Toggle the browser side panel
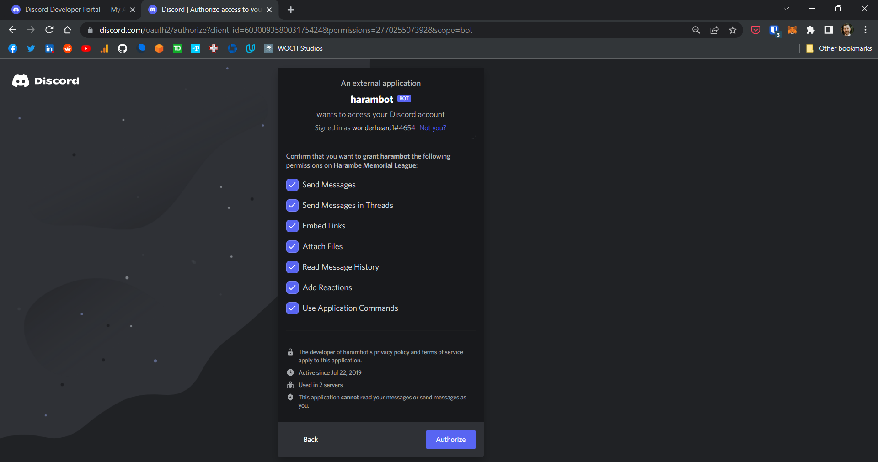The width and height of the screenshot is (878, 462). click(829, 30)
